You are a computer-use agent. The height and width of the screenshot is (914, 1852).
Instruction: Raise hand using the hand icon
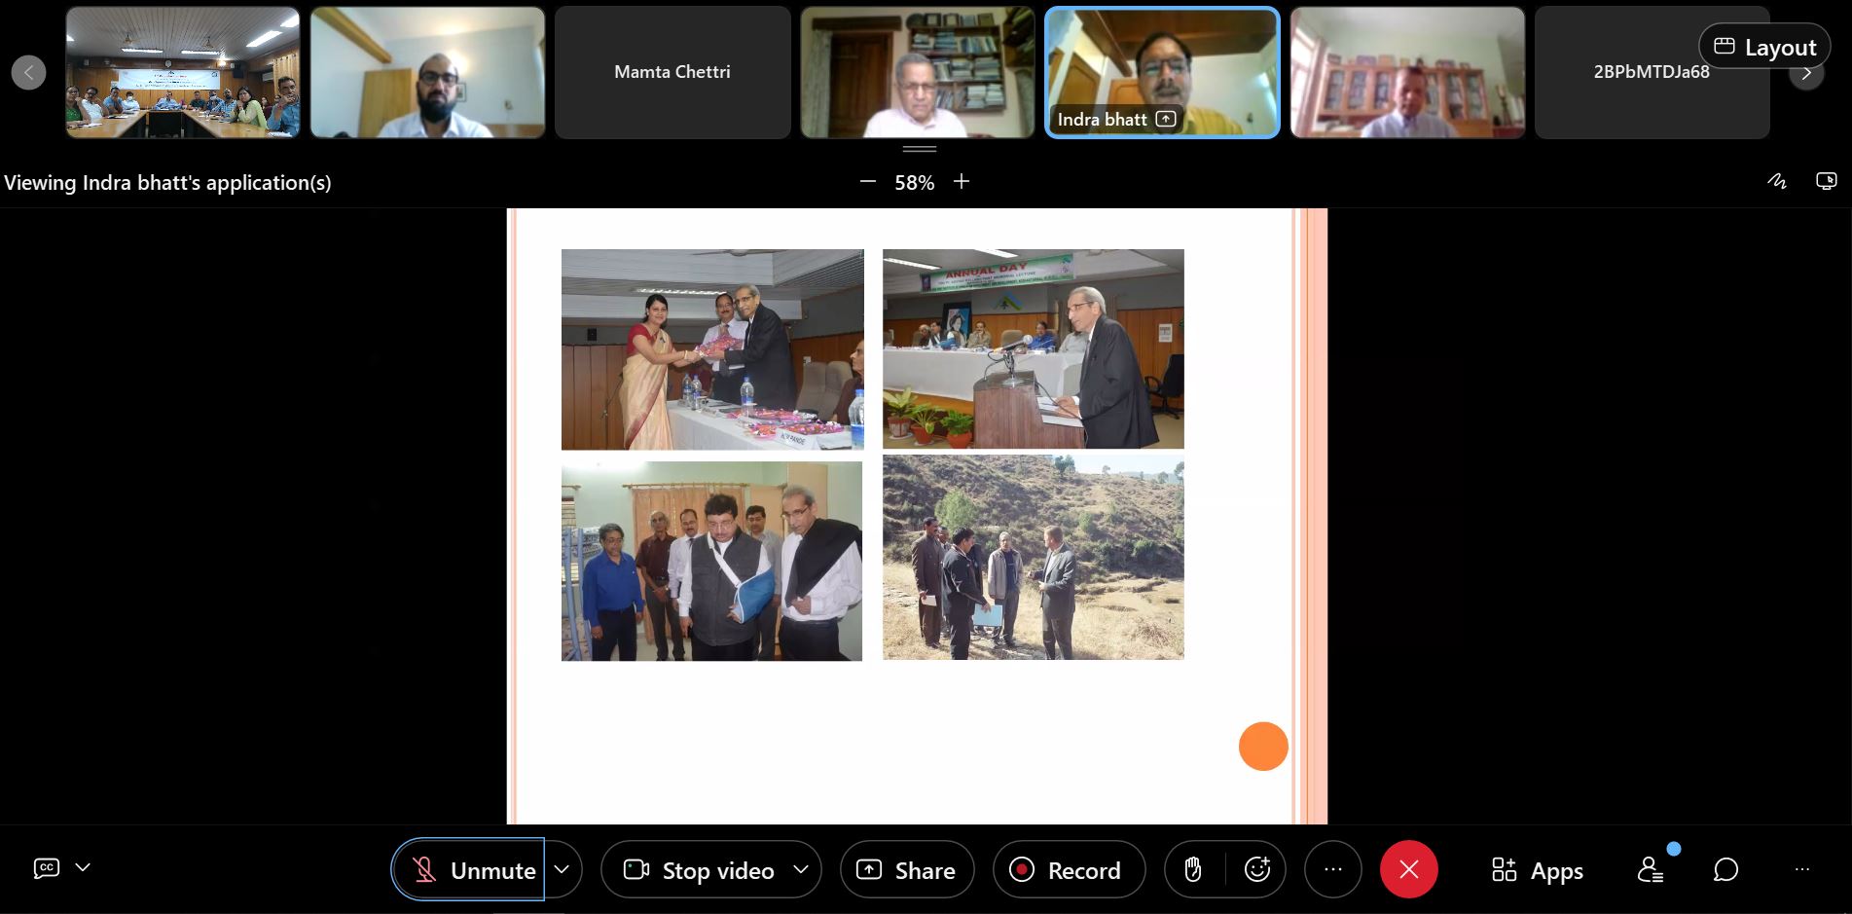coord(1193,869)
